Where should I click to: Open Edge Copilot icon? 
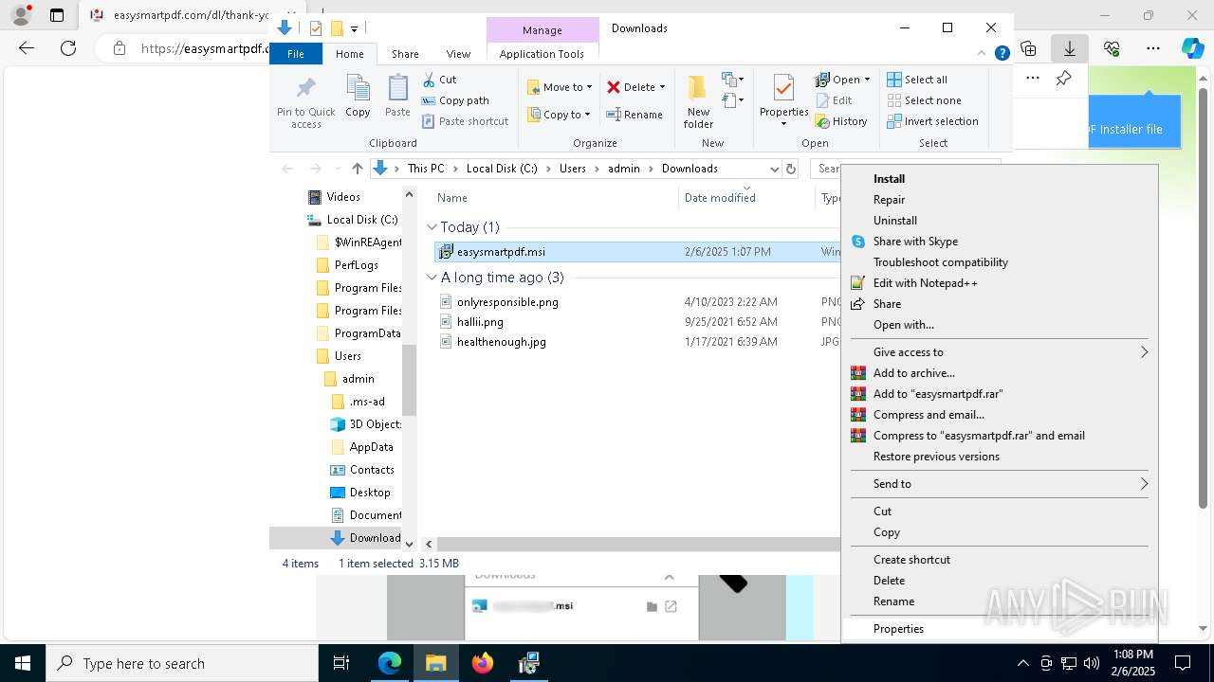(x=1192, y=48)
